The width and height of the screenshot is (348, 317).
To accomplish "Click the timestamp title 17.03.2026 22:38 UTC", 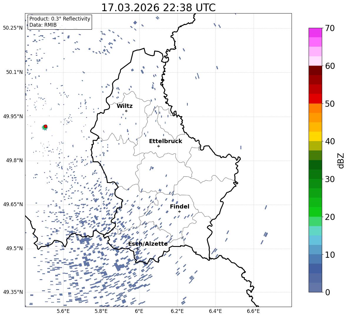I will (158, 8).
